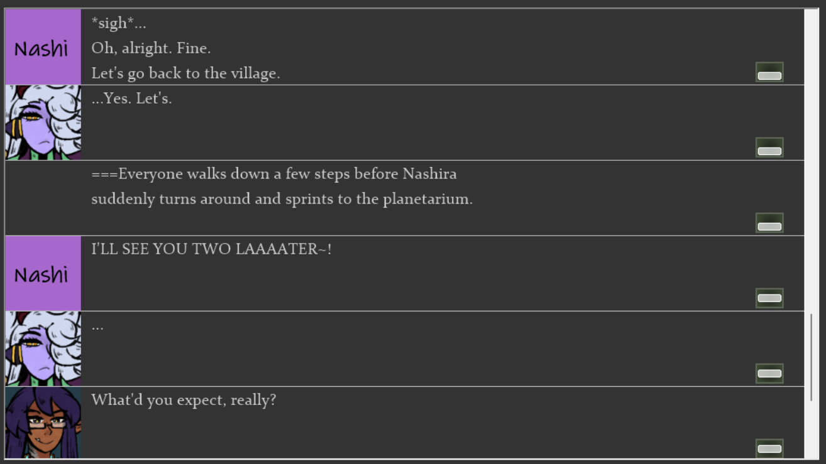Click the small button on the "..." dialogue row
This screenshot has height=464, width=826.
click(x=769, y=374)
